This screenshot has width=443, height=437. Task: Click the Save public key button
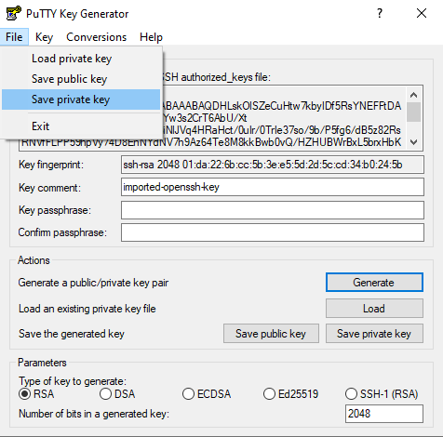[271, 334]
